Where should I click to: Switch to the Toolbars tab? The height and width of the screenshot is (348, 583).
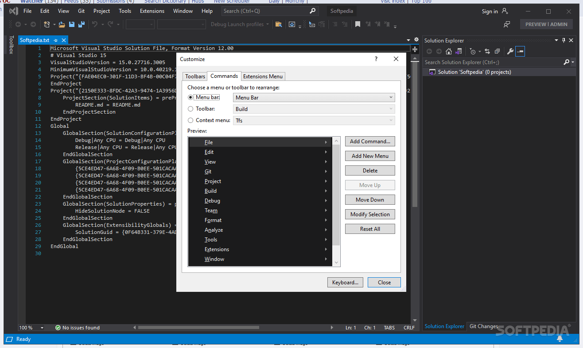click(195, 76)
